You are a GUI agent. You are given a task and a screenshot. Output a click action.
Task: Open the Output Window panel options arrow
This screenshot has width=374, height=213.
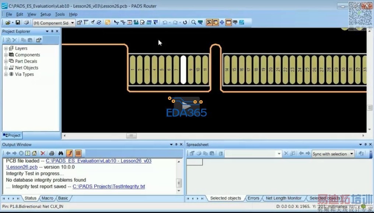coord(171,144)
